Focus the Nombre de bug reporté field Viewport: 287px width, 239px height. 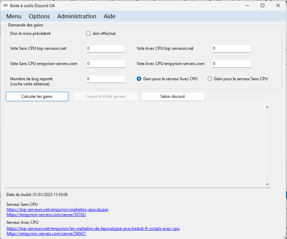pyautogui.click(x=106, y=79)
